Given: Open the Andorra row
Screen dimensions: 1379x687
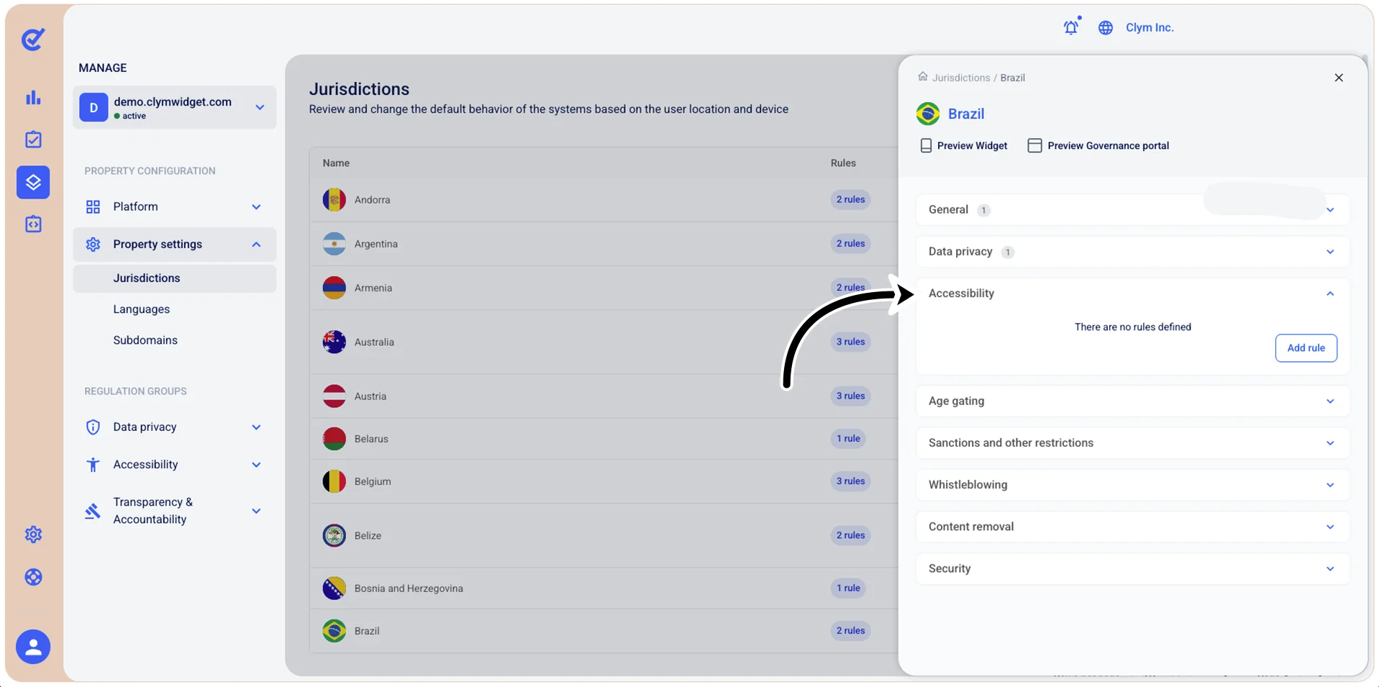Looking at the screenshot, I should click(x=603, y=200).
